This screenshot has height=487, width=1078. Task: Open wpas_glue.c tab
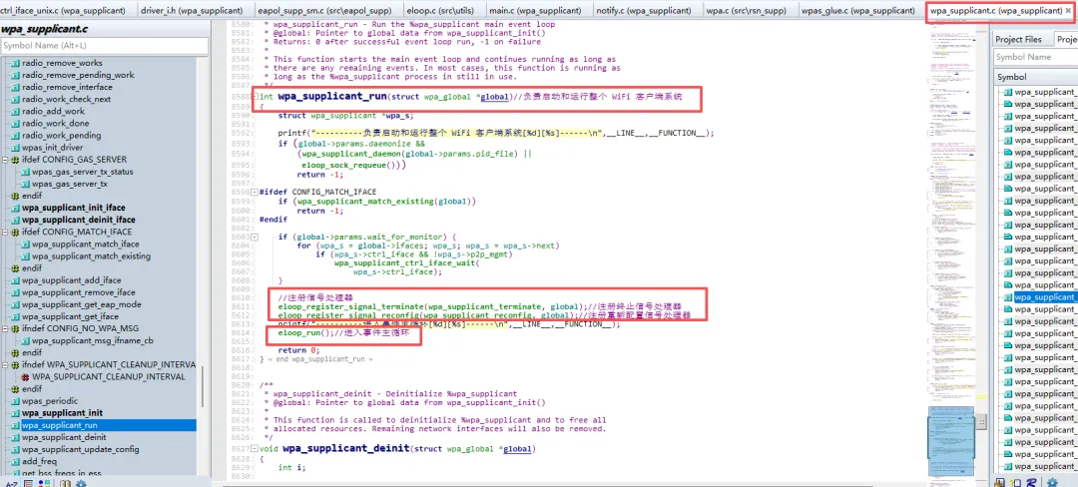pos(858,10)
